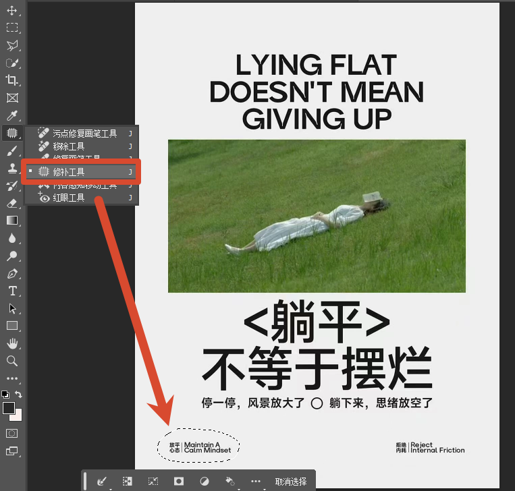This screenshot has height=491, width=515.
Task: Click the 'GIVING UP' headline line
Action: pyautogui.click(x=317, y=119)
